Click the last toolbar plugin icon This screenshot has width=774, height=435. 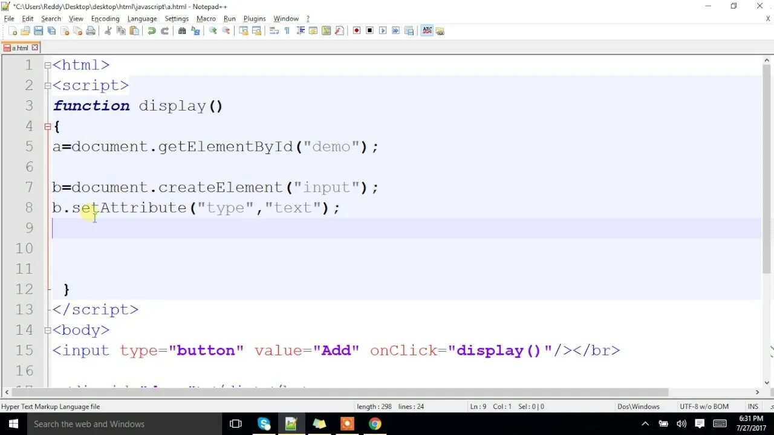[x=440, y=31]
